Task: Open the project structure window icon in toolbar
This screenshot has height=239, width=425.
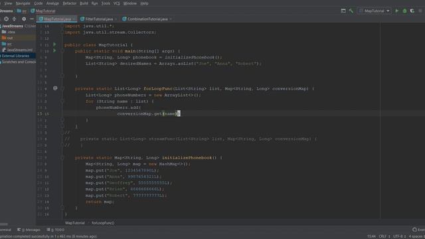Action: pos(343,11)
